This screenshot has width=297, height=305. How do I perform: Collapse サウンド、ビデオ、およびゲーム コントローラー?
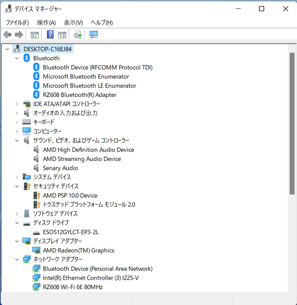17,140
